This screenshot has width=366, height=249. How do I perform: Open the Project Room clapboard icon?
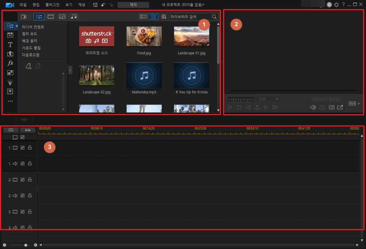point(10,35)
